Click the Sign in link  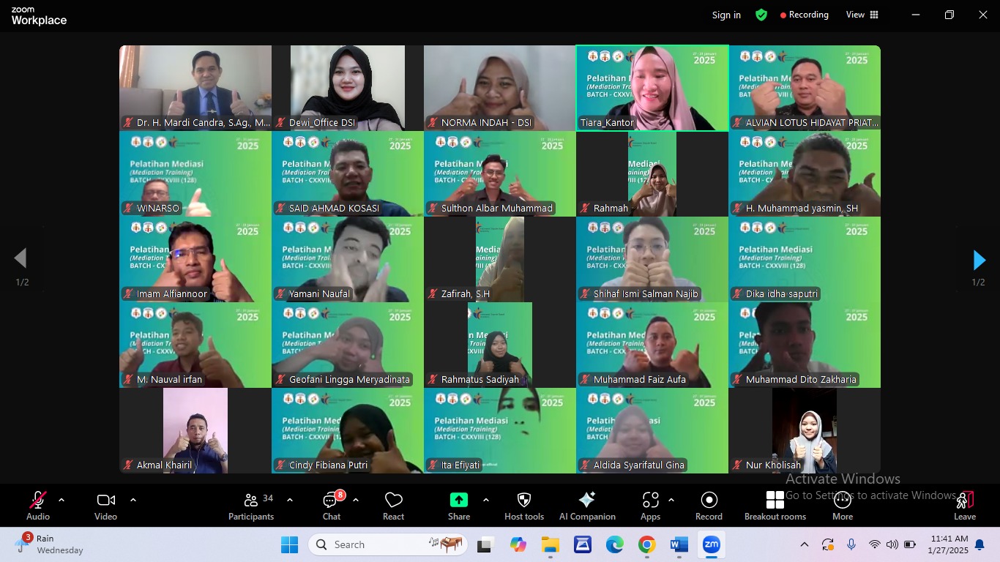pyautogui.click(x=726, y=15)
